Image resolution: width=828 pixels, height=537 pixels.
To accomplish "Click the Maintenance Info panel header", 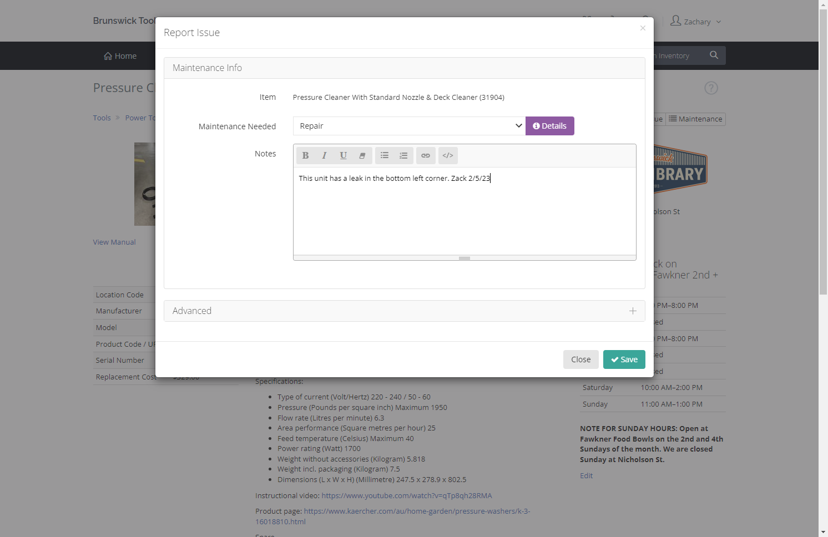I will pos(405,68).
